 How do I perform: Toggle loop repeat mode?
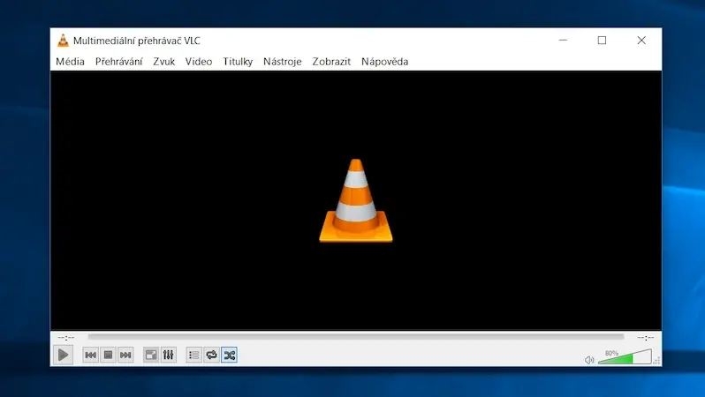[x=211, y=356]
